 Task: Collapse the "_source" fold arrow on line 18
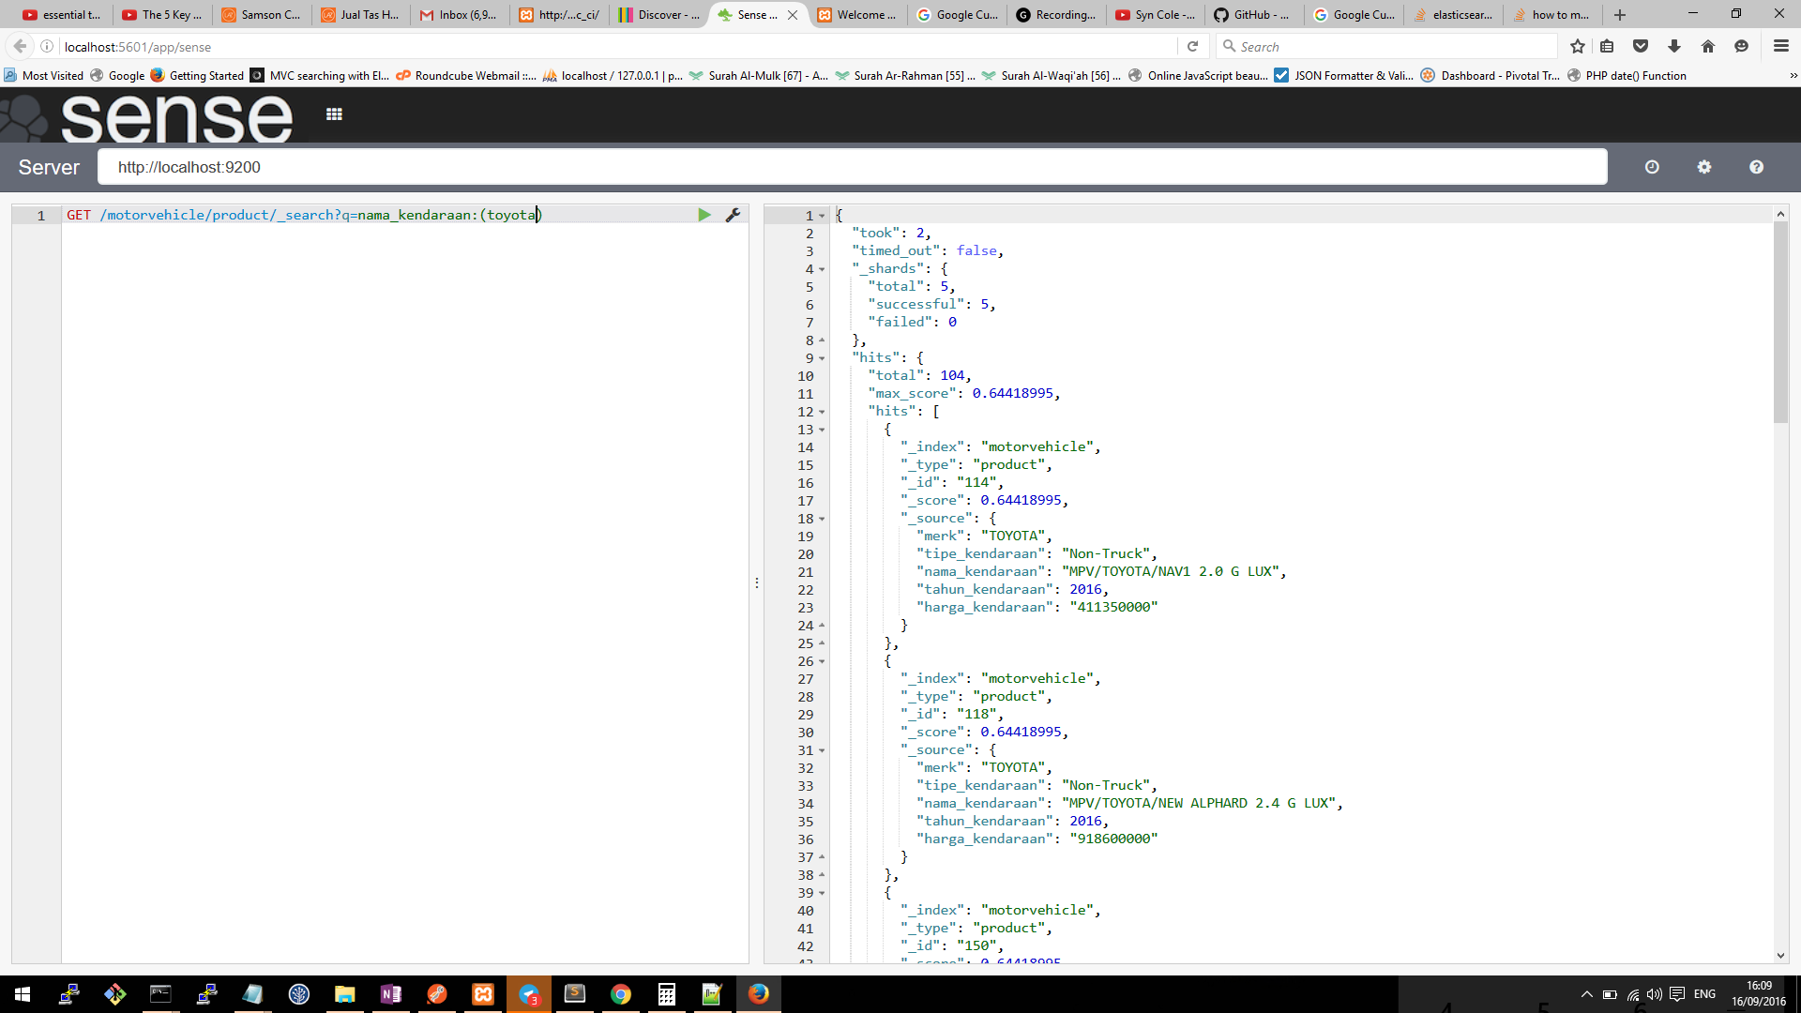(823, 519)
